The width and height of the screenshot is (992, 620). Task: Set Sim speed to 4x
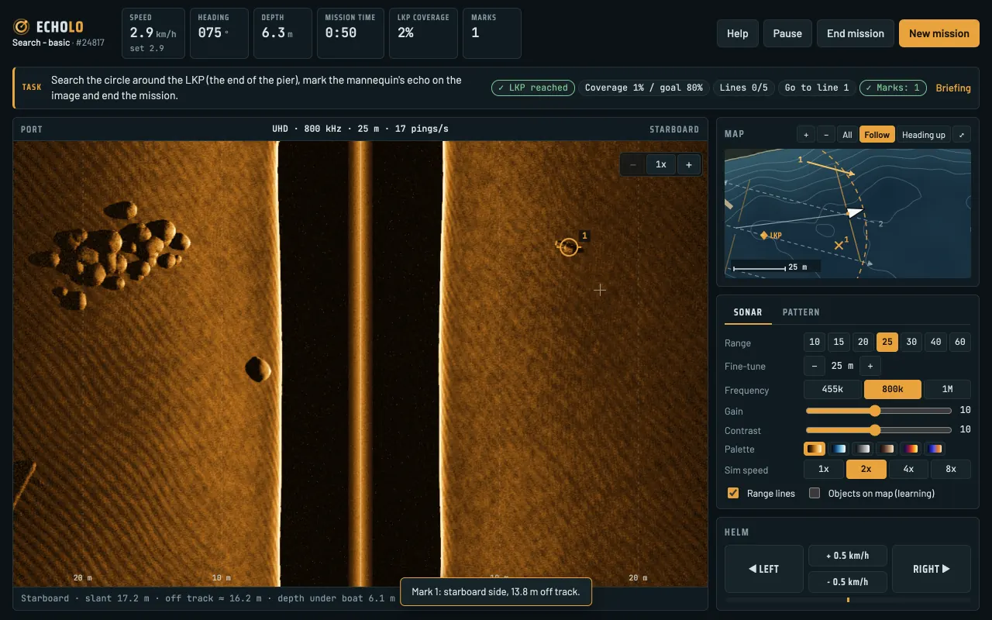[908, 469]
